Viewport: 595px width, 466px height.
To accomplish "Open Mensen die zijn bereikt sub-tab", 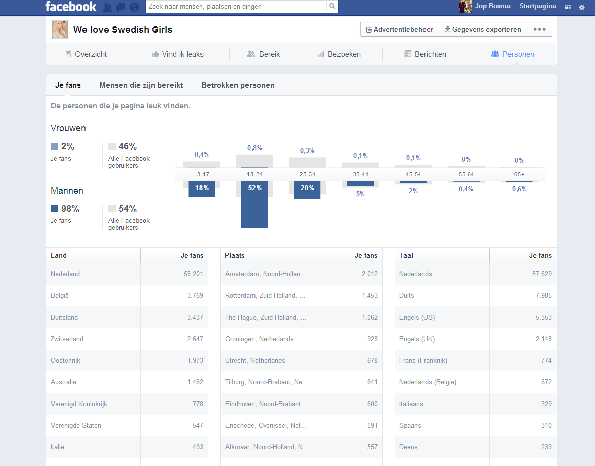I will pos(141,85).
